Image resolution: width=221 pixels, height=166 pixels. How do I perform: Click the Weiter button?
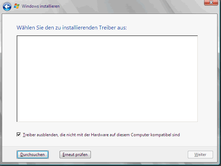coord(200,155)
